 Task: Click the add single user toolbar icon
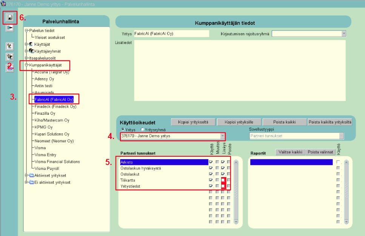[x=9, y=46]
